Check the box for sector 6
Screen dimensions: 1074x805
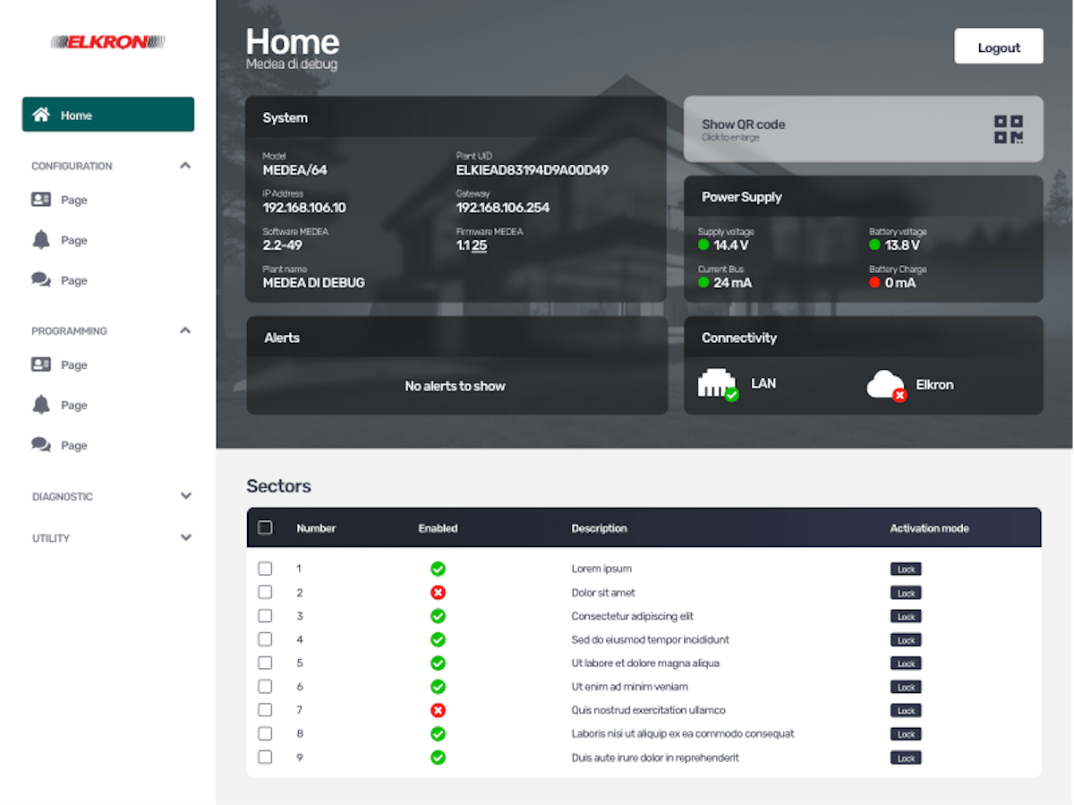tap(265, 687)
